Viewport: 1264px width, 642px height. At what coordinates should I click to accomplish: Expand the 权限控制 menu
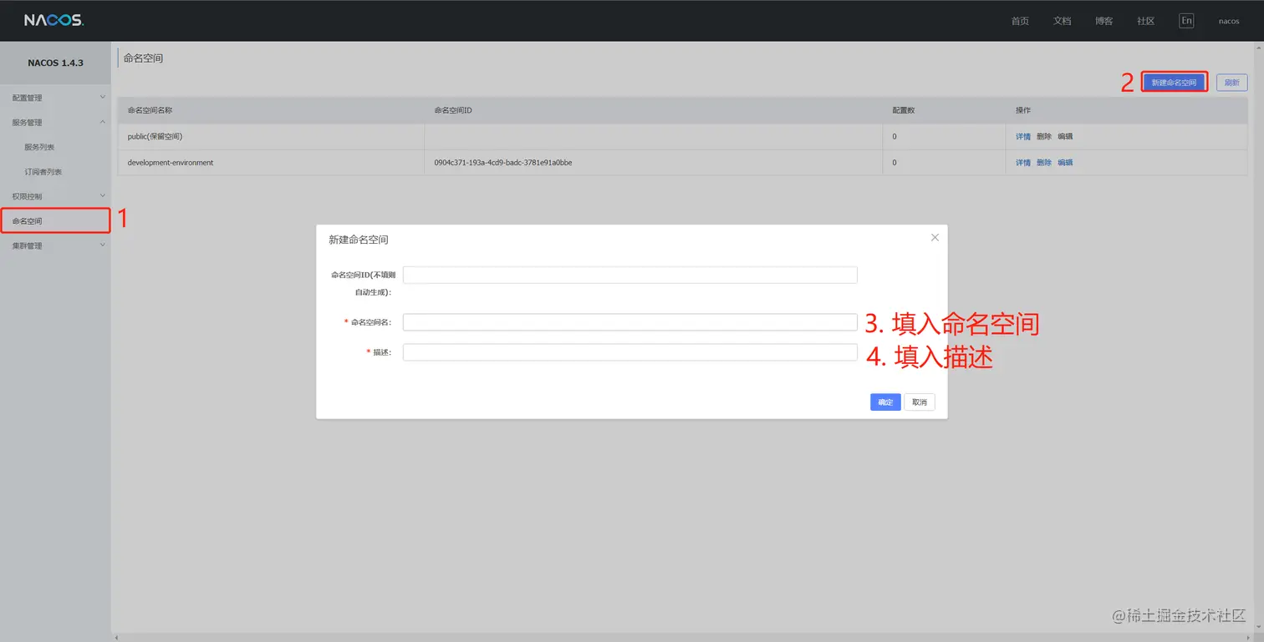pos(55,196)
